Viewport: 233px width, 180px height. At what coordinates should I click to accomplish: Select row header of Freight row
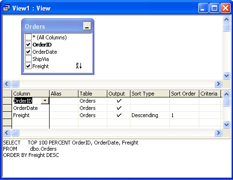point(7,115)
